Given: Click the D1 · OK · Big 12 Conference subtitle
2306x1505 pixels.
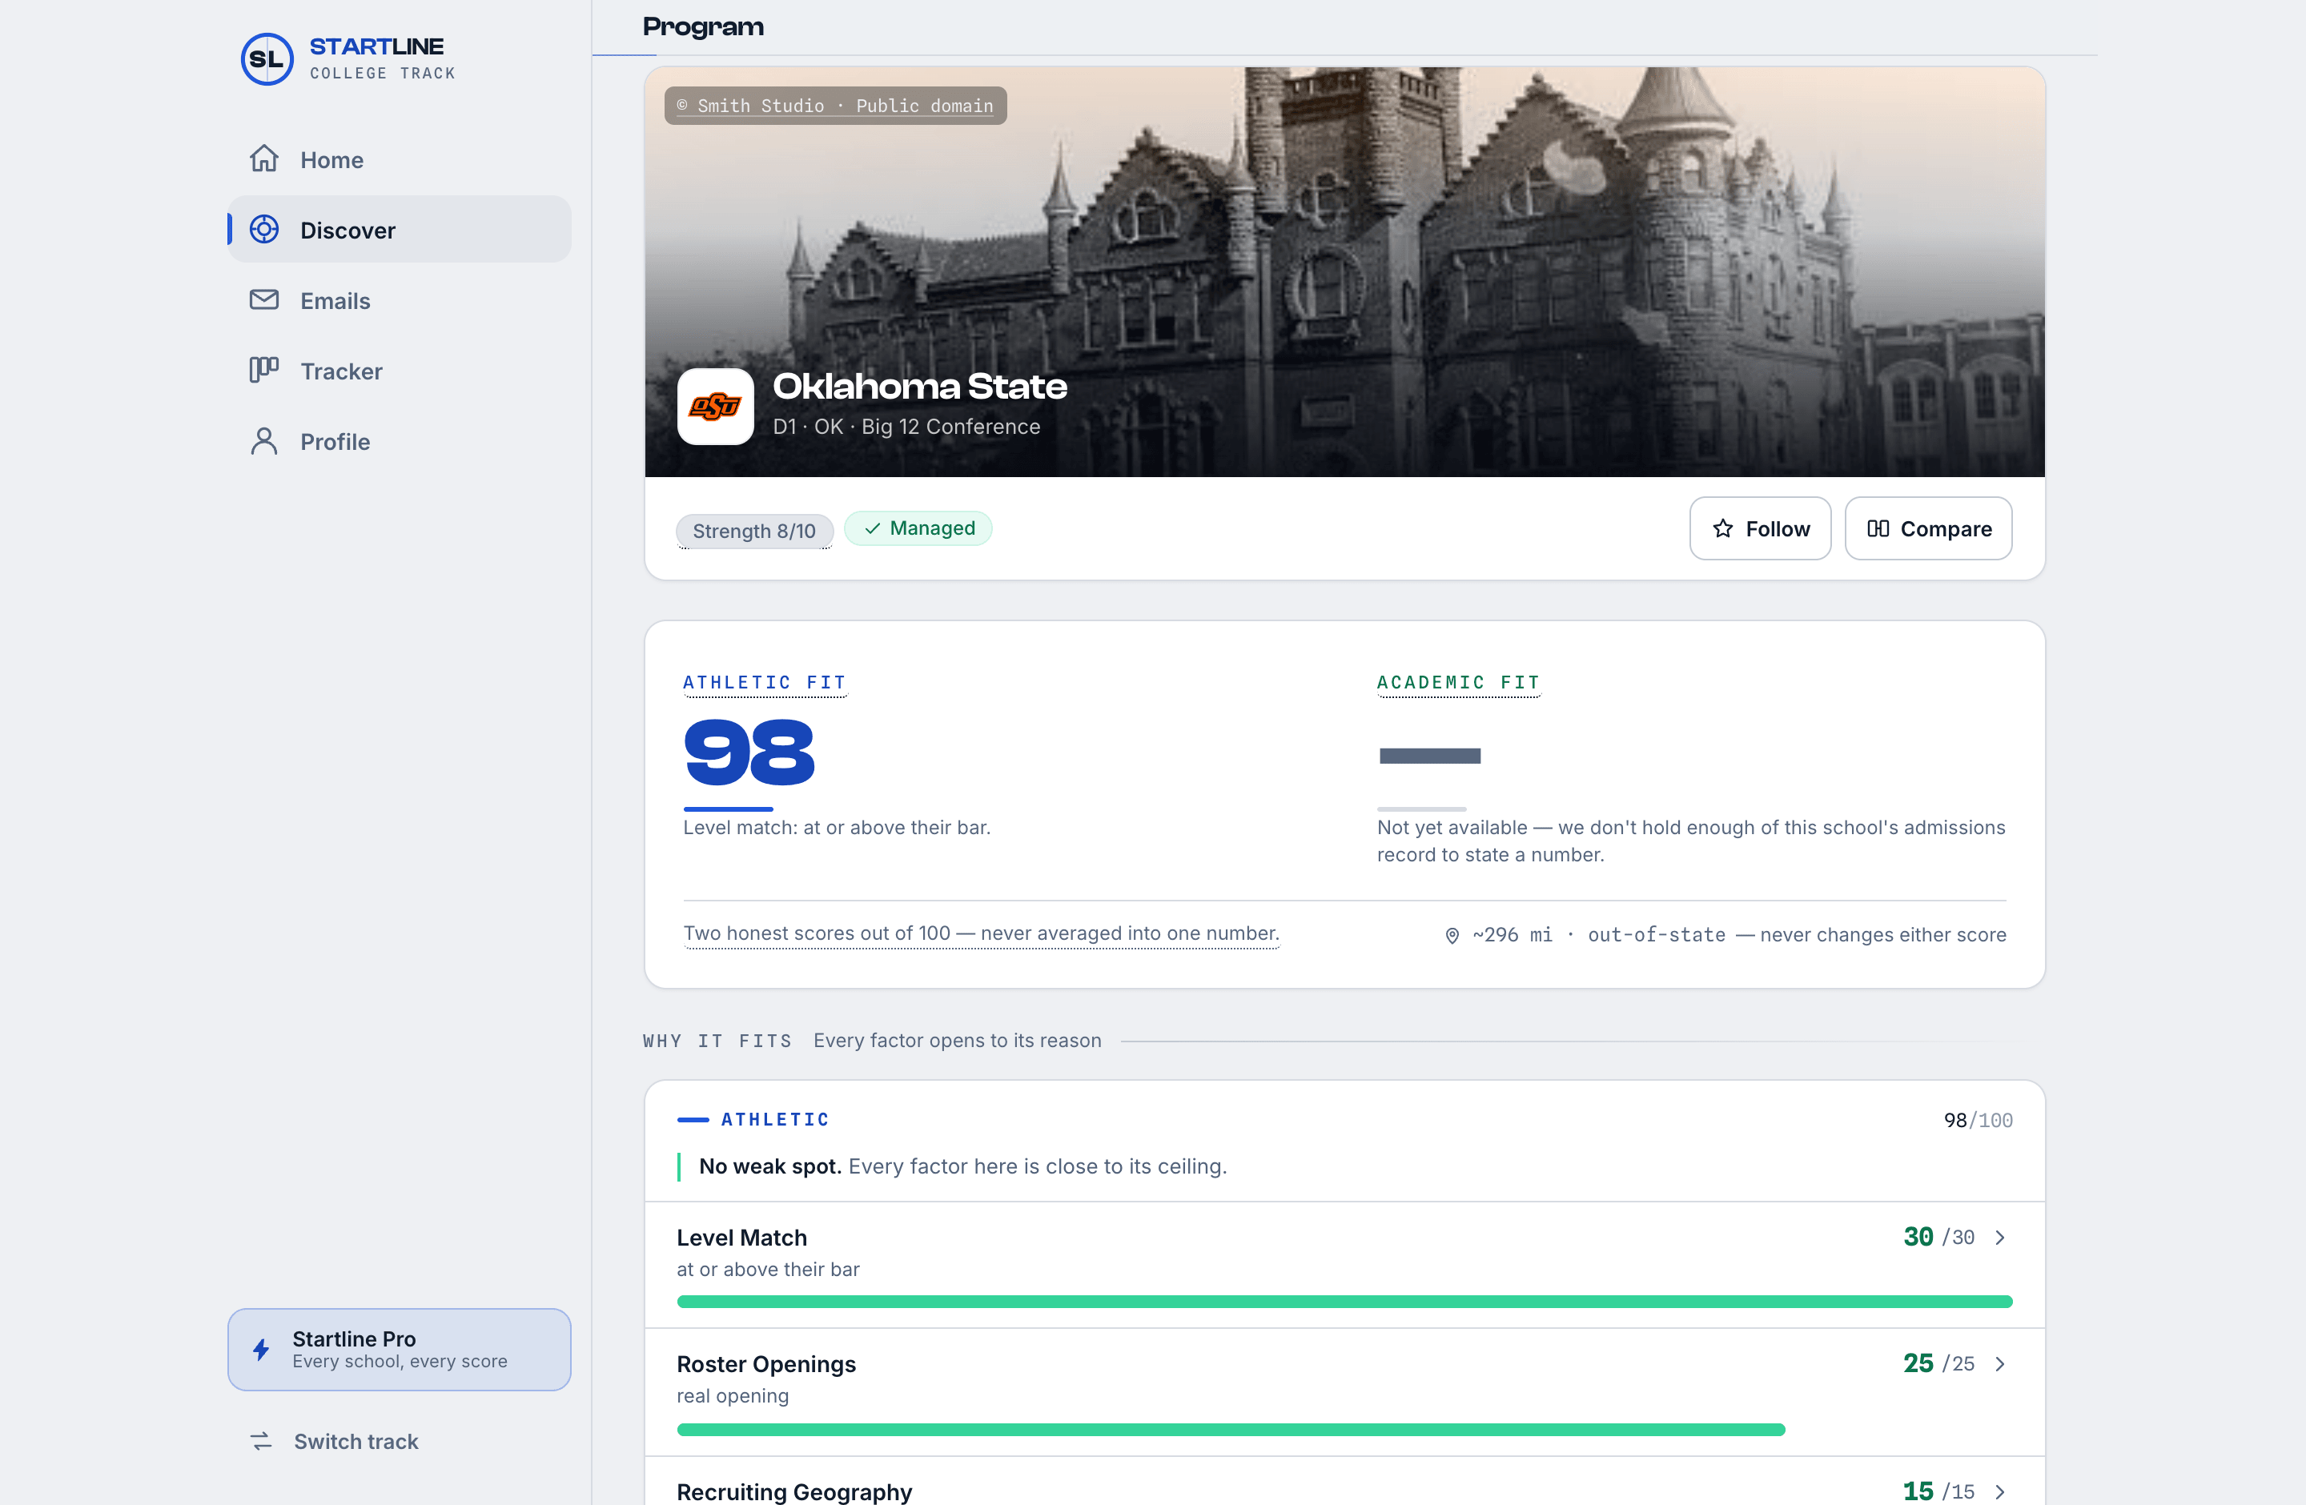Looking at the screenshot, I should pos(906,427).
